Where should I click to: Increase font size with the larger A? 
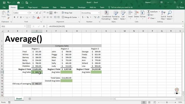37,13
